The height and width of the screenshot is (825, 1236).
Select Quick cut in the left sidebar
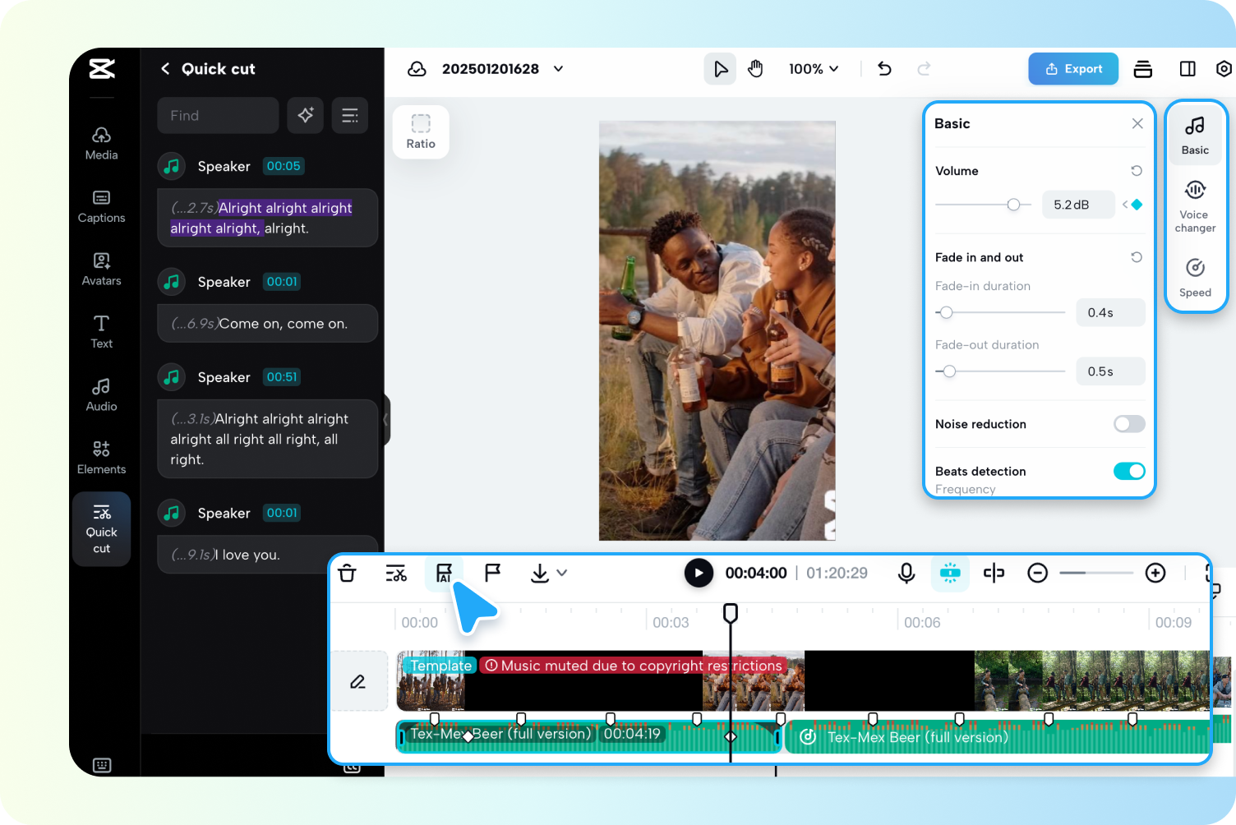pos(101,529)
